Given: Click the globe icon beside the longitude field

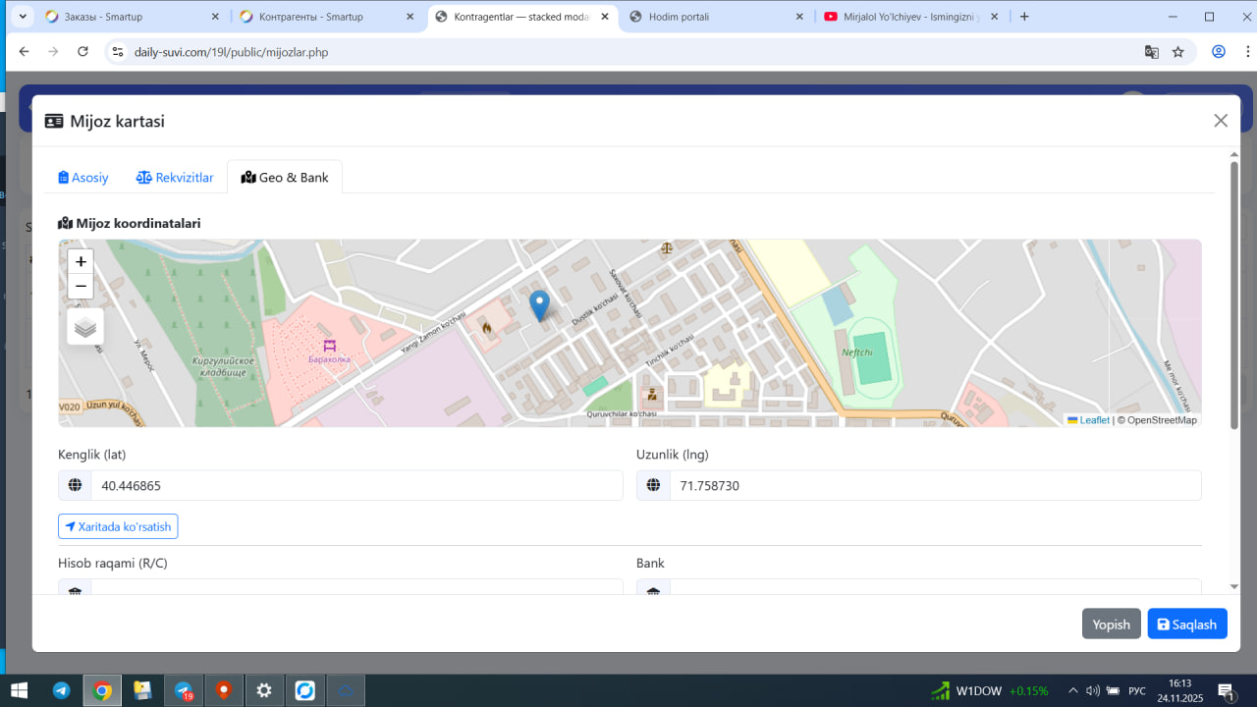Looking at the screenshot, I should point(653,485).
